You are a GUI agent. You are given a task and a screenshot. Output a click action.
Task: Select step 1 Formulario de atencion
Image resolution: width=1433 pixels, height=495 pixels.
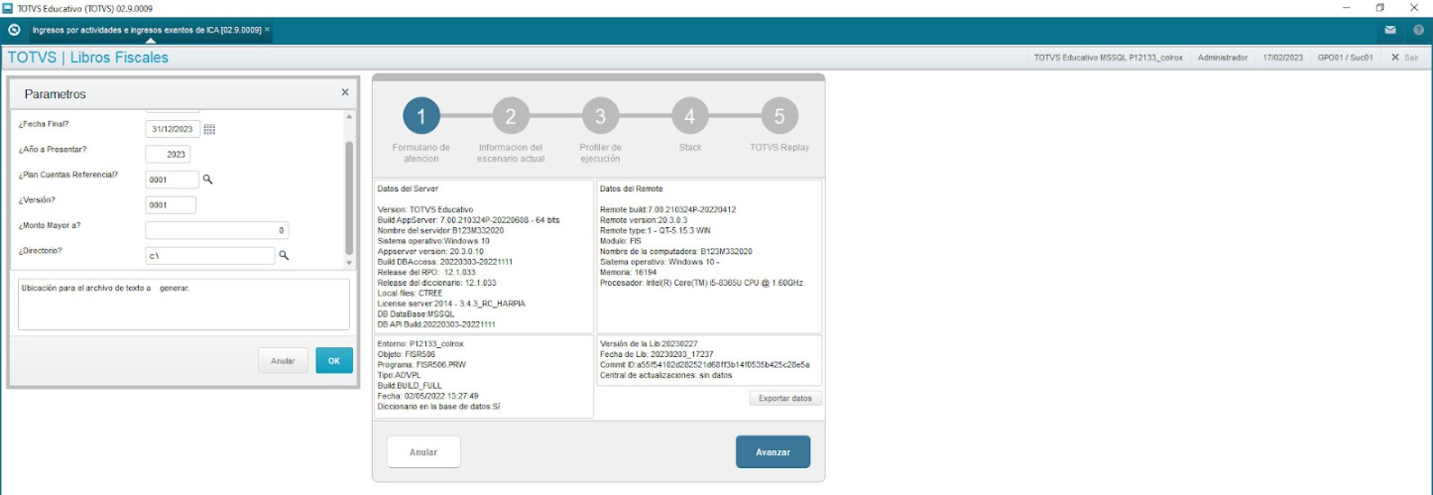click(x=420, y=117)
